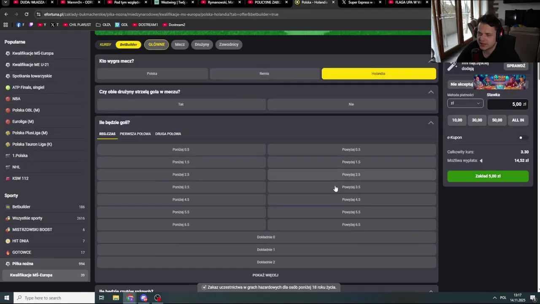Collapse the Kto wygra mecz section
This screenshot has width=540, height=304.
tap(431, 61)
